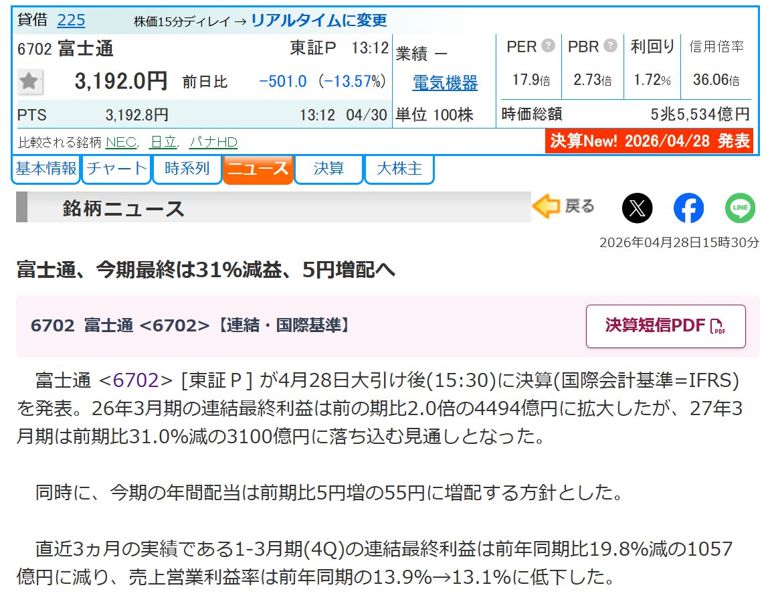
Task: Select the ニュース tab
Action: click(x=258, y=169)
